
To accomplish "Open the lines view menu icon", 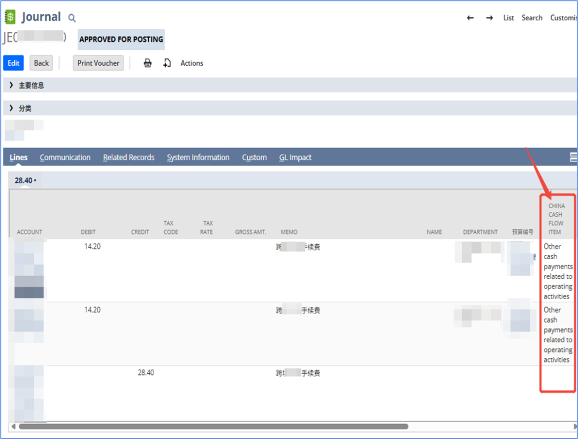I will 573,157.
